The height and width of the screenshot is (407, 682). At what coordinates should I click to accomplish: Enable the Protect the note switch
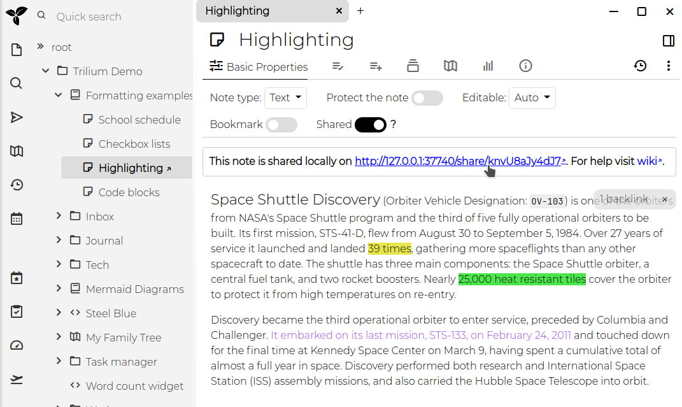(427, 98)
